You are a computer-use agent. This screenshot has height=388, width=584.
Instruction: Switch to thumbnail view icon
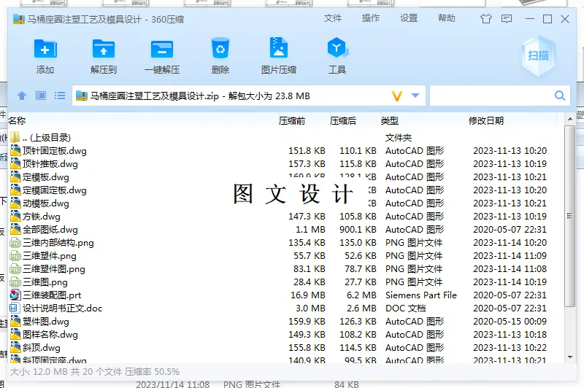point(41,96)
